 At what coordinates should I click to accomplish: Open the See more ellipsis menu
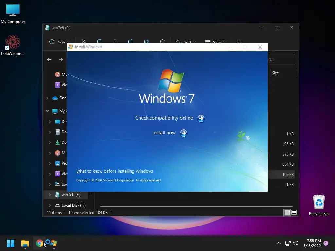pos(239,42)
